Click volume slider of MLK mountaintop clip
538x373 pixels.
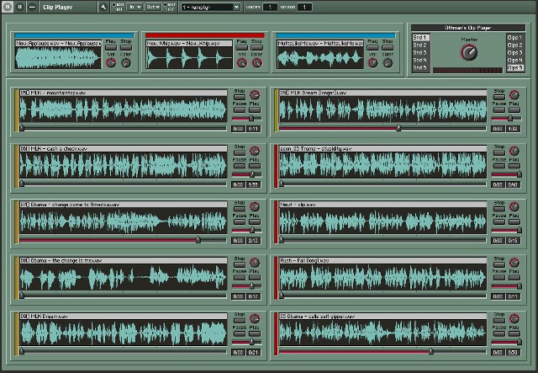click(x=246, y=118)
